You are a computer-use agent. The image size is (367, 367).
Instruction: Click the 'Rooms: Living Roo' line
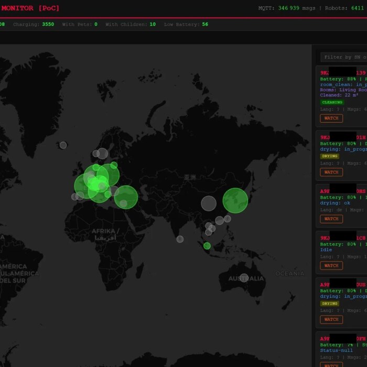343,90
